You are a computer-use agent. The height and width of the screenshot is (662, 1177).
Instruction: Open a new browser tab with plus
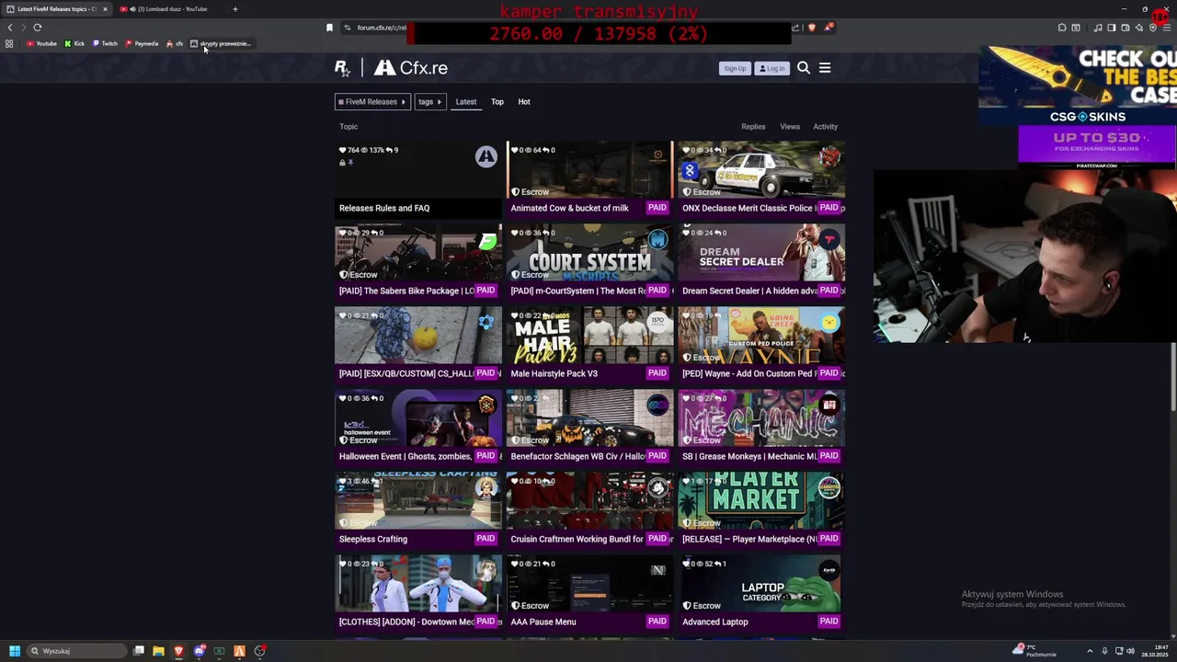[234, 9]
